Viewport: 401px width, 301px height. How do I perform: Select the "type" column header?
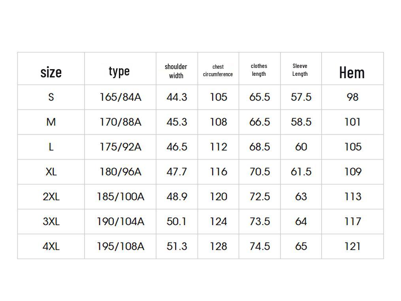119,71
